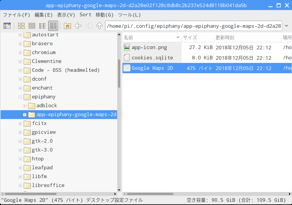Collapse the epiphany folder node
This screenshot has height=205, width=292.
(20, 97)
